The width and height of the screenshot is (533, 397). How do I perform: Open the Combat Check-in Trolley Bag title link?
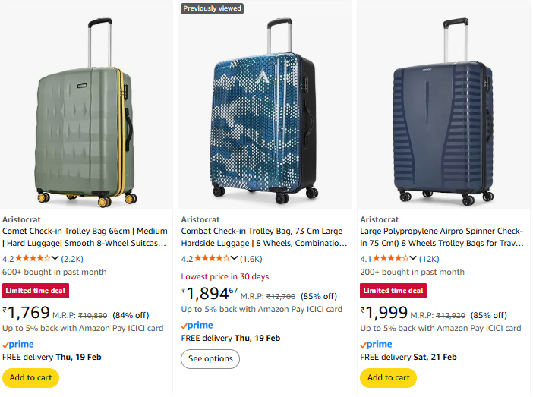263,237
